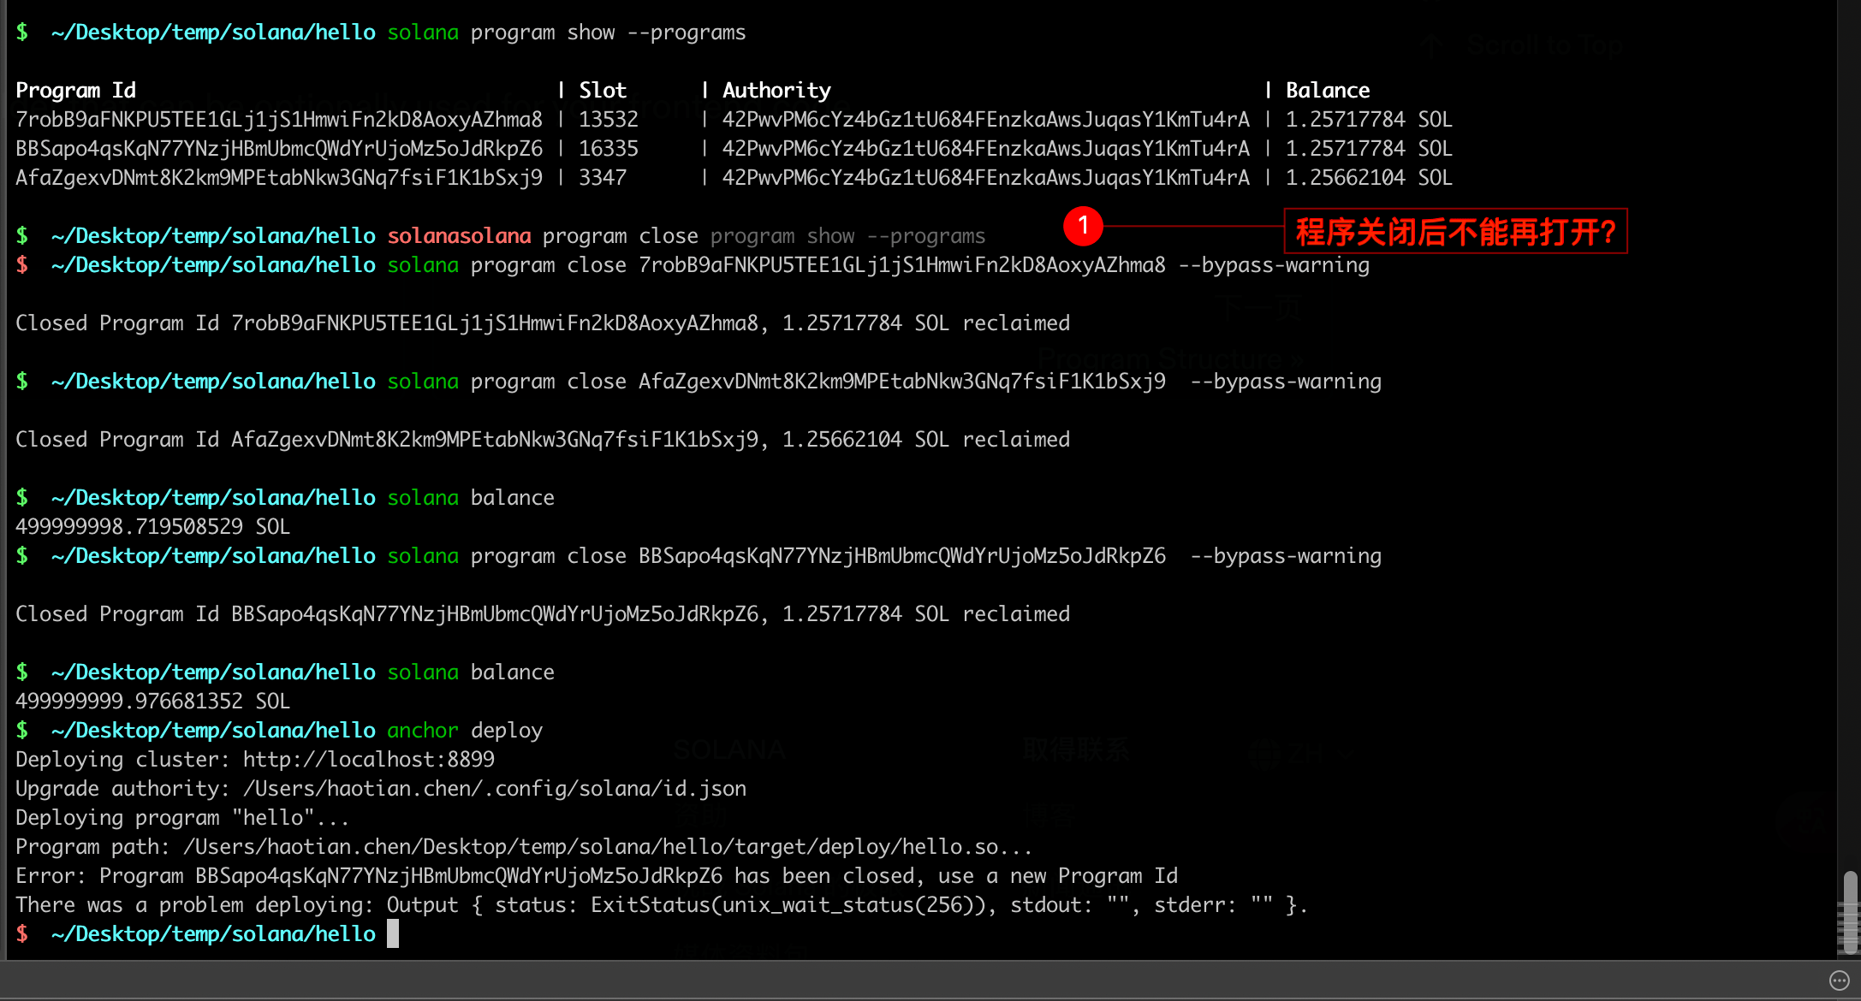Image resolution: width=1861 pixels, height=1001 pixels.
Task: Select the 'Program Id' column header
Action: [75, 91]
